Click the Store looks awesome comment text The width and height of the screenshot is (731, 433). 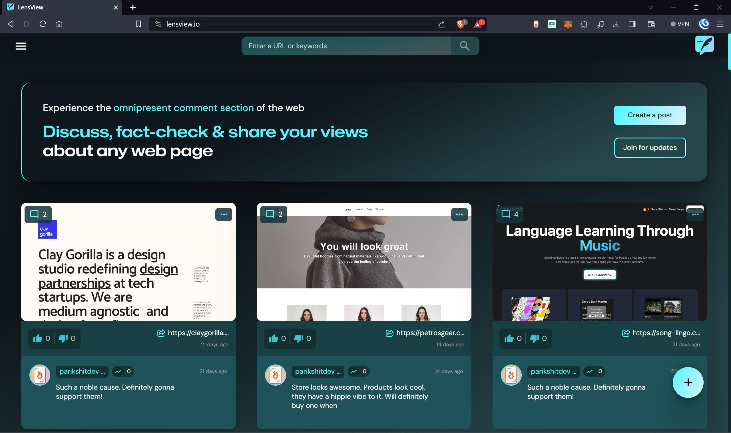coord(360,396)
